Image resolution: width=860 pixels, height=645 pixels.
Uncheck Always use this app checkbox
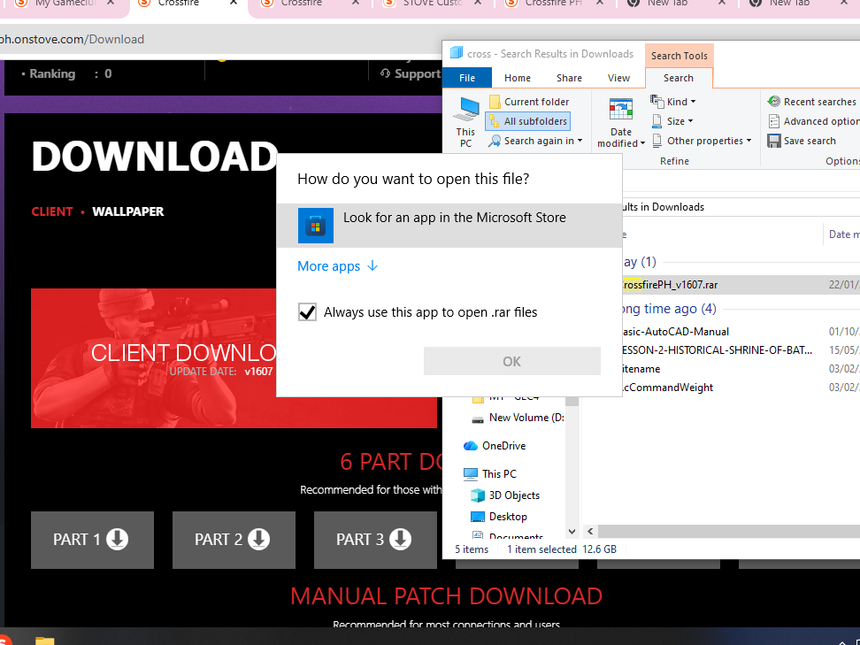point(307,312)
